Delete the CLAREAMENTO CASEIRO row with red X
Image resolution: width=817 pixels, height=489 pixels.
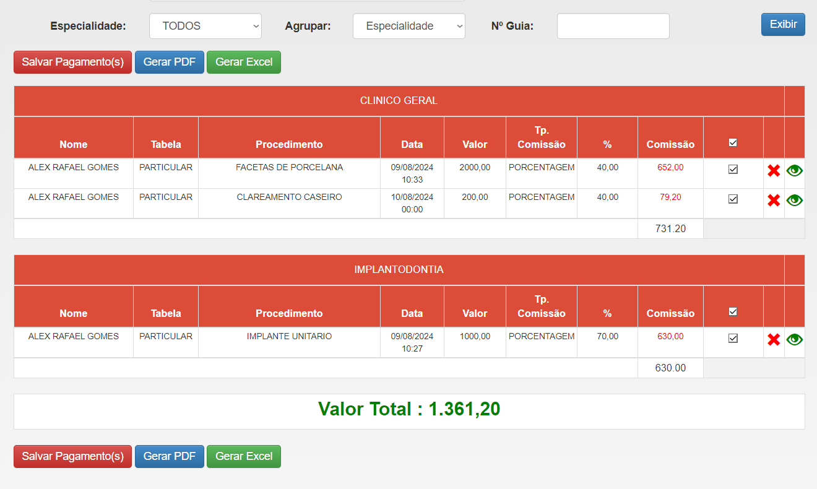pos(774,200)
